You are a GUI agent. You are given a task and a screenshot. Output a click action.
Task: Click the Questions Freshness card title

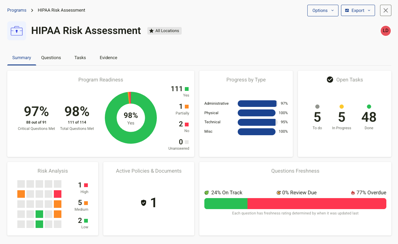pyautogui.click(x=295, y=171)
